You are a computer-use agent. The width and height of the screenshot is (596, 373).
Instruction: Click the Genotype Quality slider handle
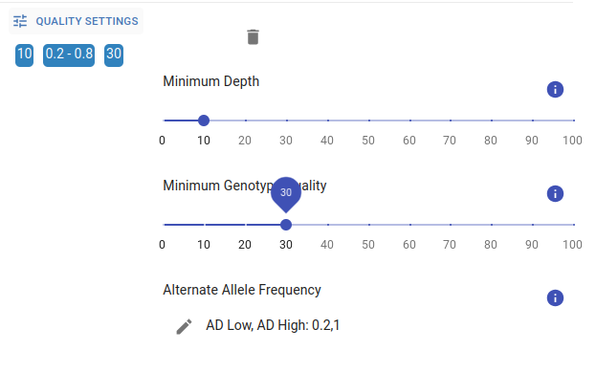pos(286,225)
